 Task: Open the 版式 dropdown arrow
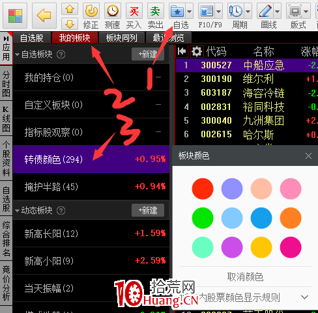pyautogui.click(x=306, y=11)
